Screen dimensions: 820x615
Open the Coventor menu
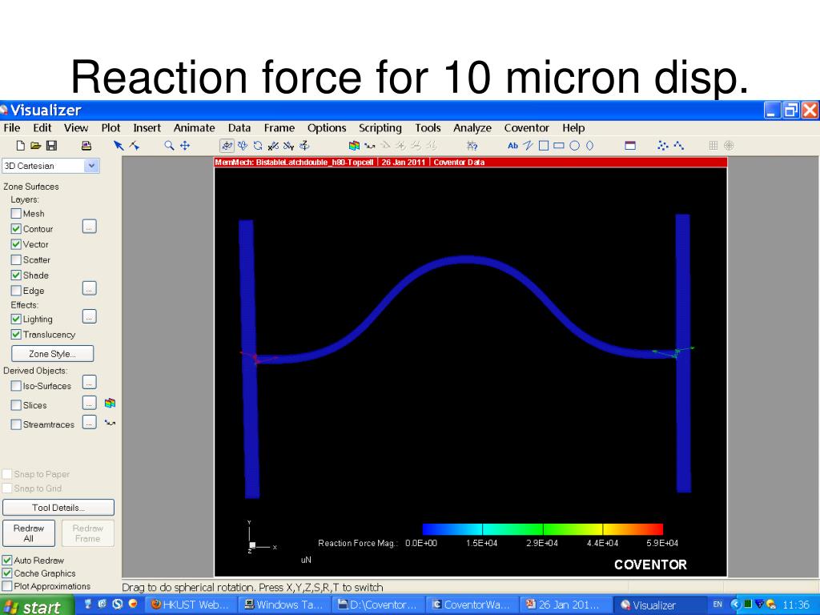[x=527, y=128]
